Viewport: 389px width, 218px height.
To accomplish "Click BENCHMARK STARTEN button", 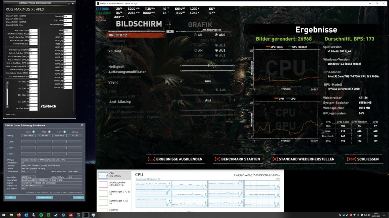I will [x=237, y=159].
